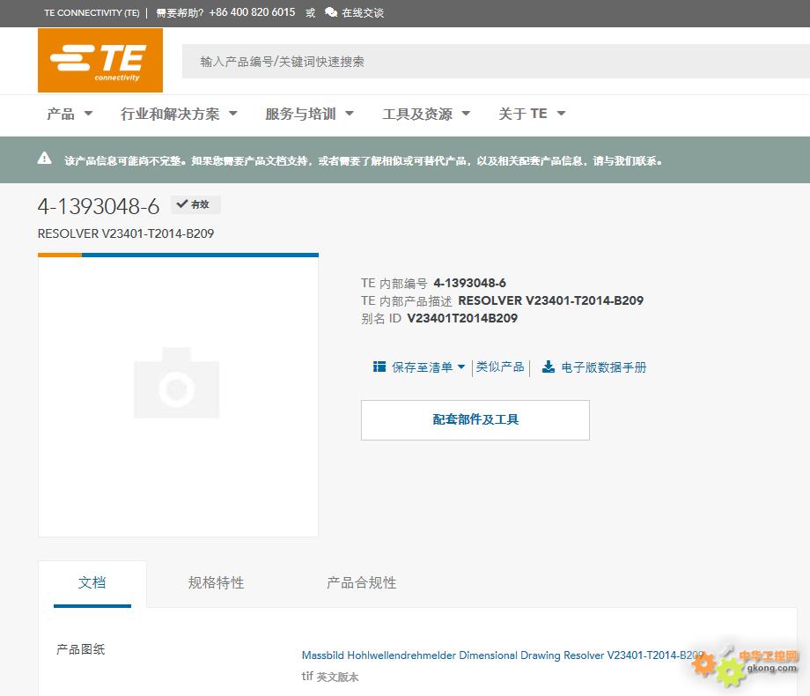Open the Massbild Hohlwellendrehmelder drawing link
Viewport: 810px width, 696px height.
pyautogui.click(x=503, y=655)
